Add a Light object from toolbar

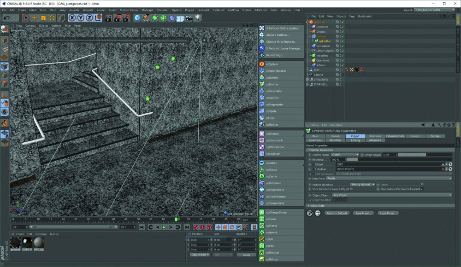(198, 18)
